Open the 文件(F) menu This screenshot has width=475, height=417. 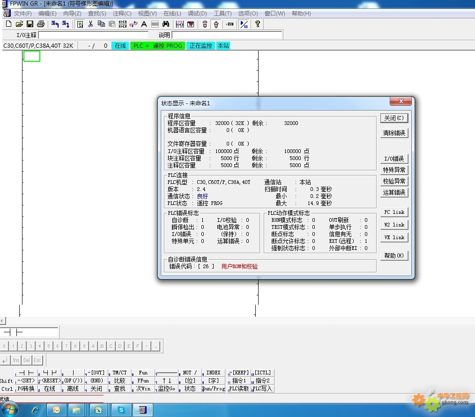click(23, 13)
